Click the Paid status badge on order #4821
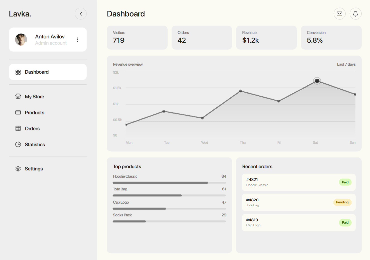 coord(345,182)
